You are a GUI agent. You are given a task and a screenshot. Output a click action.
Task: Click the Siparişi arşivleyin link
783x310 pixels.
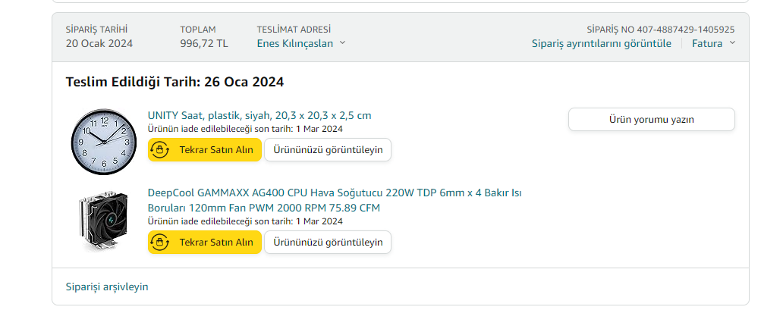click(x=107, y=287)
